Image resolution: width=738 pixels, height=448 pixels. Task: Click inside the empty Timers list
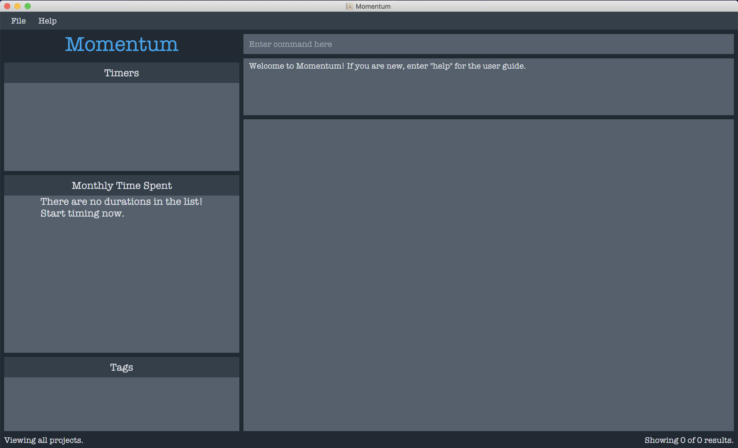pyautogui.click(x=122, y=126)
